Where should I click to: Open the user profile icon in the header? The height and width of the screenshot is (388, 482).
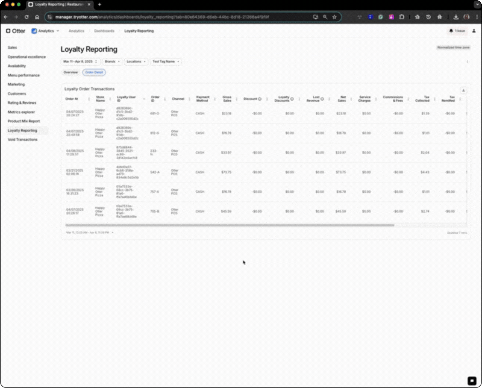[474, 31]
